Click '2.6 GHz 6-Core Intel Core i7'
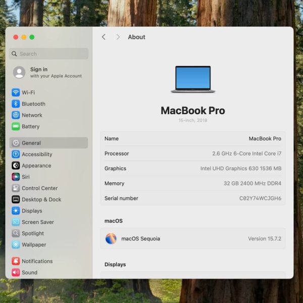Viewport: 303px width, 303px height. (246, 154)
